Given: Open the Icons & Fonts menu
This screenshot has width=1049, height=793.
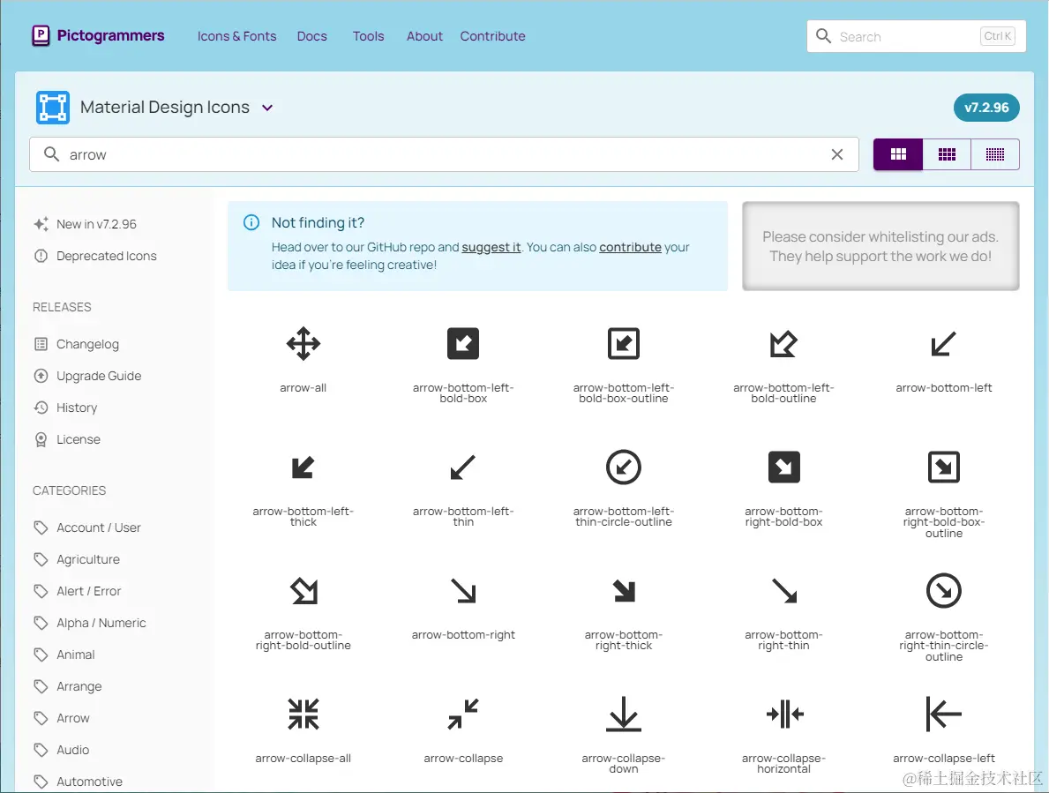Looking at the screenshot, I should click(x=236, y=36).
